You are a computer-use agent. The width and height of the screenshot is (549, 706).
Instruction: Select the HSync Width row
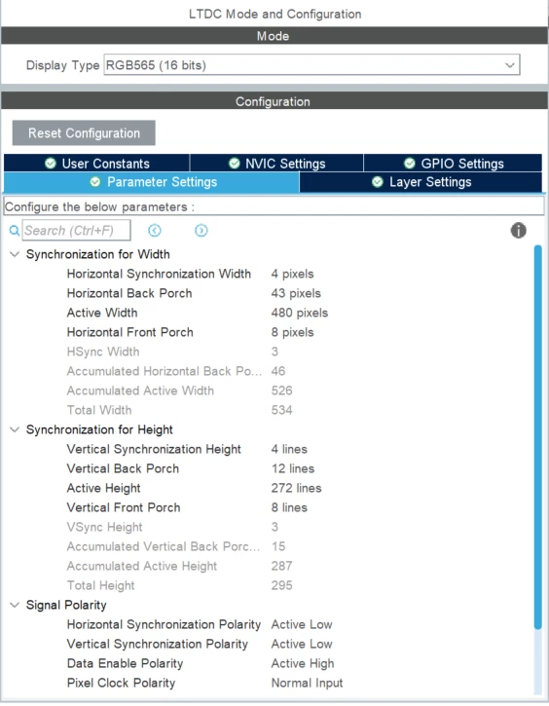click(x=270, y=352)
